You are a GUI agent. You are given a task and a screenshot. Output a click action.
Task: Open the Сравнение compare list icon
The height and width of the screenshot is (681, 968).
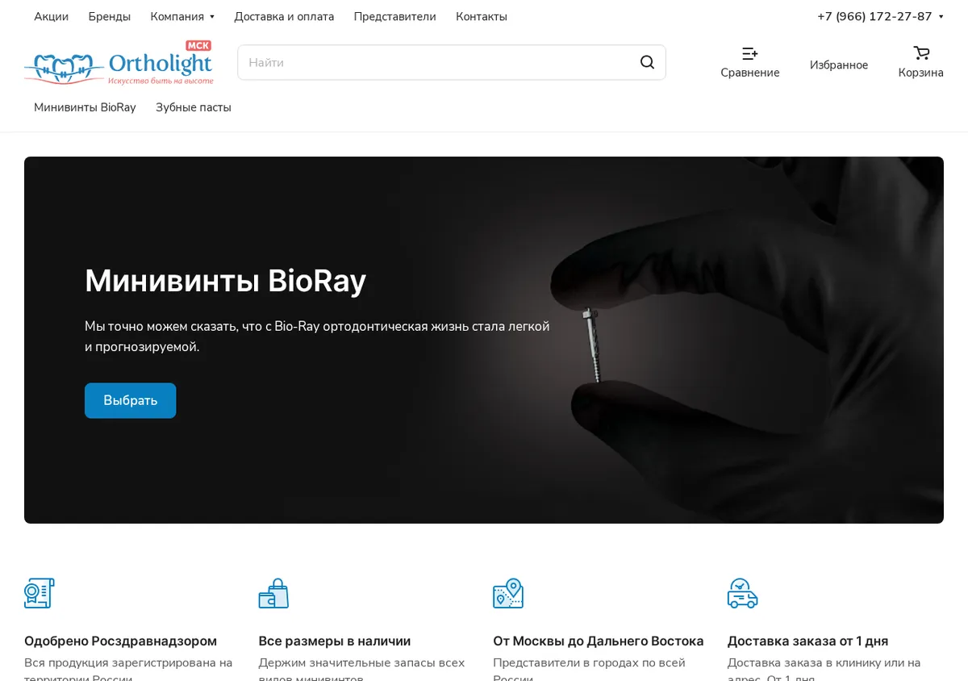click(x=749, y=54)
